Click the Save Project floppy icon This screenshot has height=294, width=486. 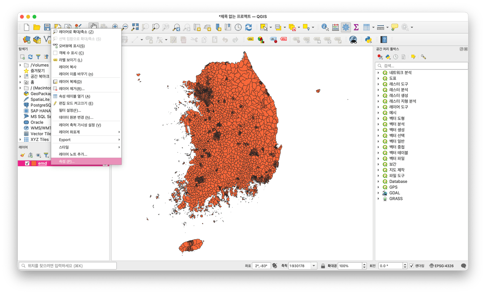coord(47,27)
